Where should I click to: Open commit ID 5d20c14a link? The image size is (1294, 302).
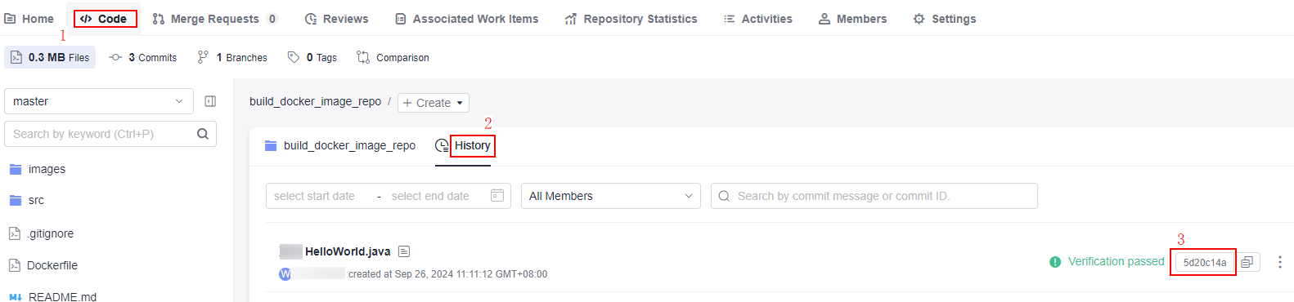click(x=1205, y=262)
